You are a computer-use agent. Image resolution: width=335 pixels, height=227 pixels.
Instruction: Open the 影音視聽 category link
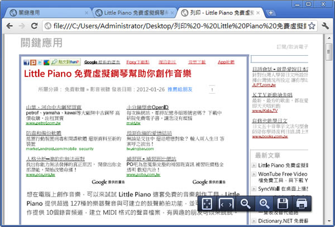click(x=100, y=89)
